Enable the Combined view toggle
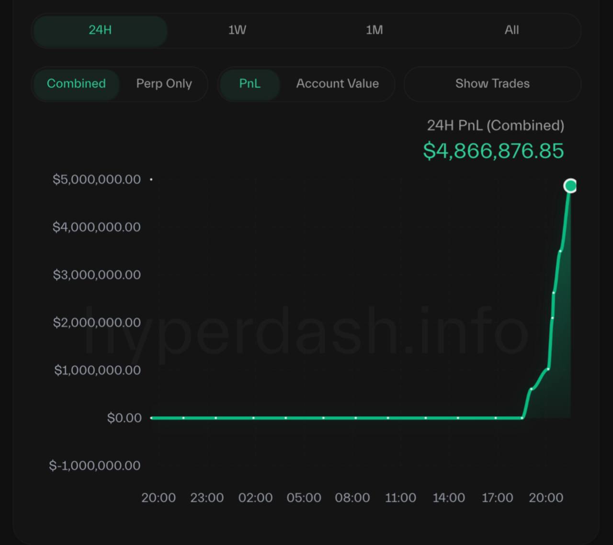The width and height of the screenshot is (613, 545). pyautogui.click(x=76, y=84)
